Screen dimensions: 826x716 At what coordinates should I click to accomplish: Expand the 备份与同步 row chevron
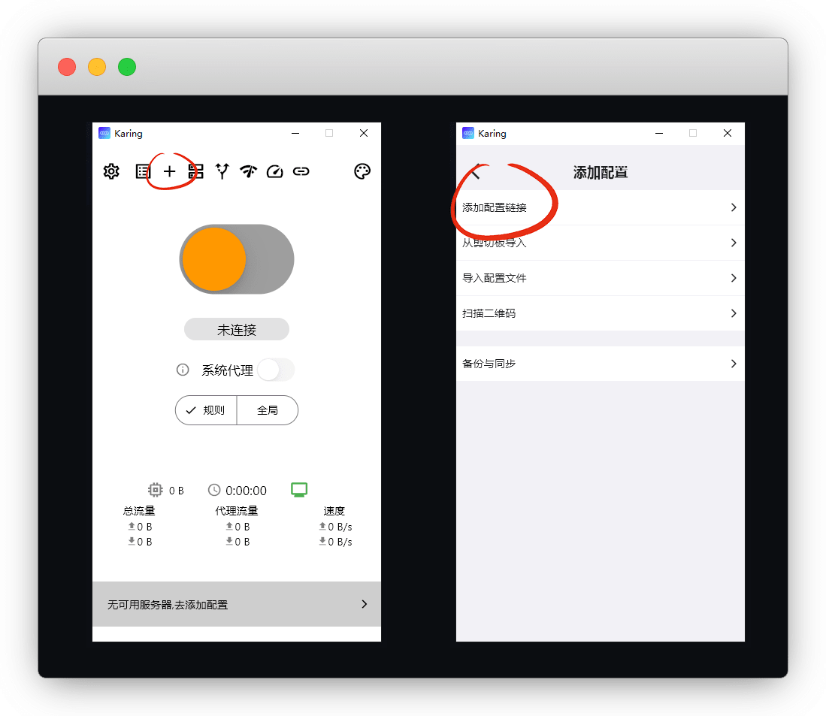(x=734, y=364)
